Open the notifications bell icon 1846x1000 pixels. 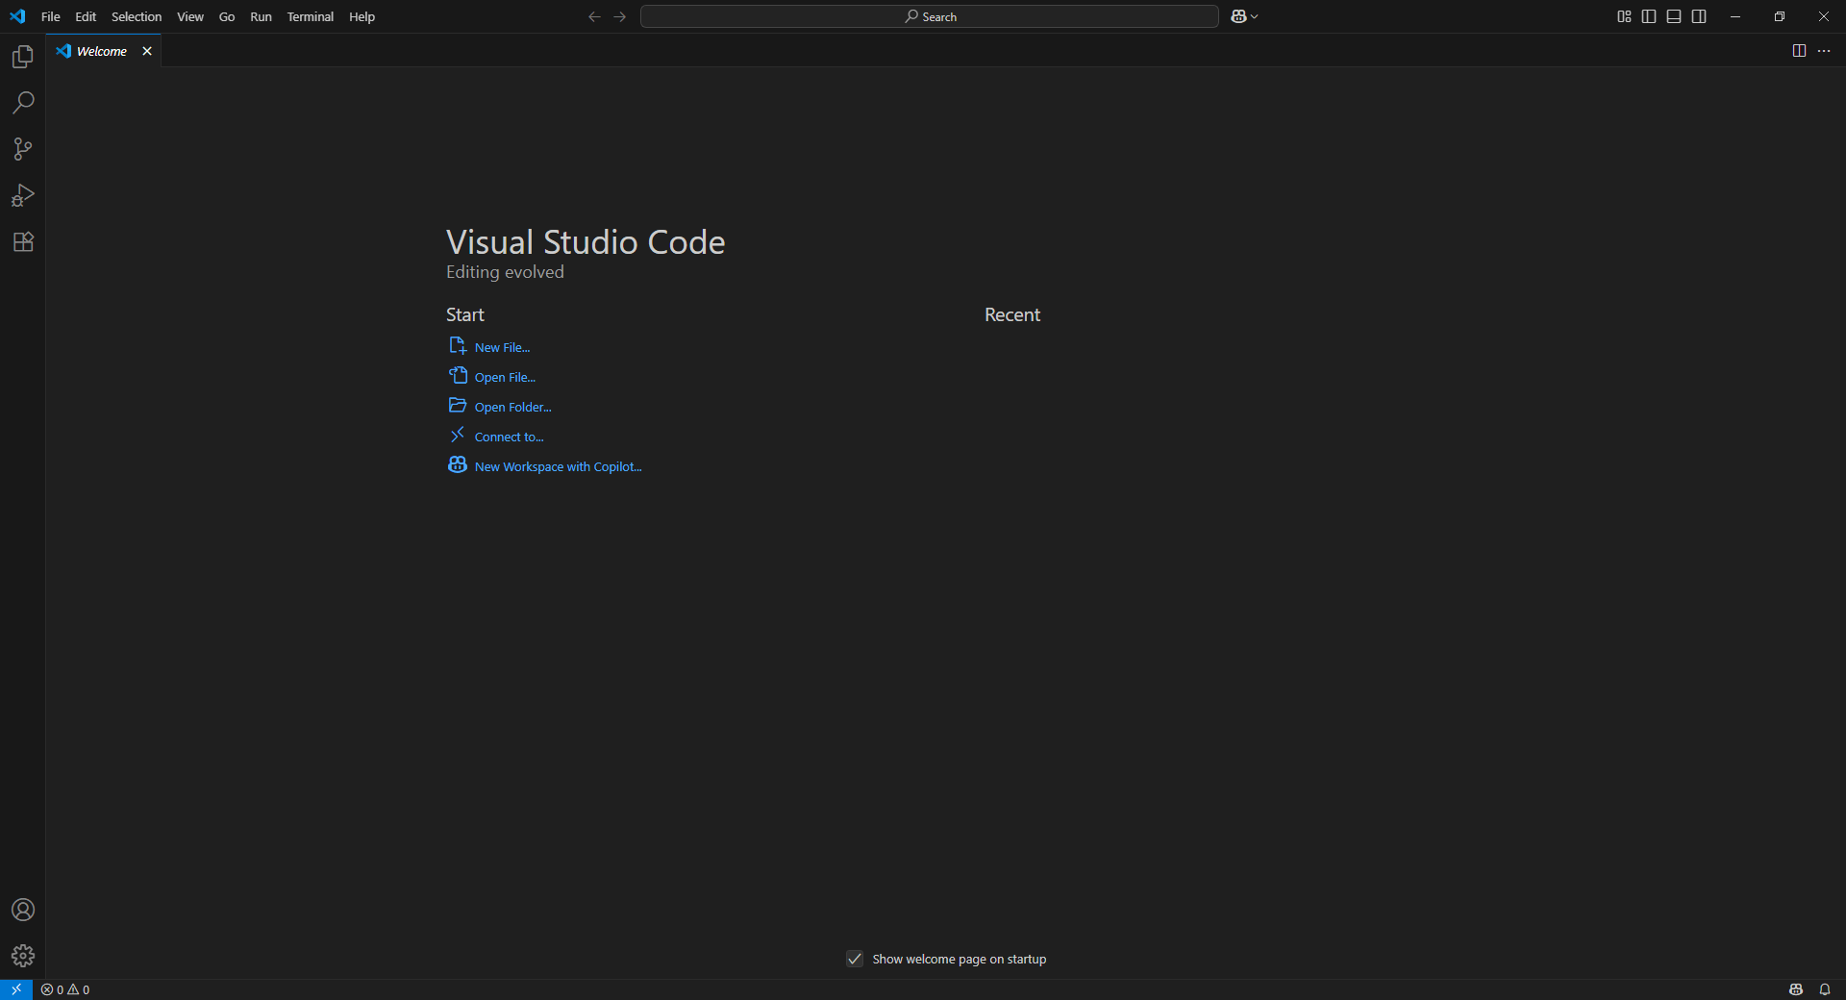point(1825,989)
